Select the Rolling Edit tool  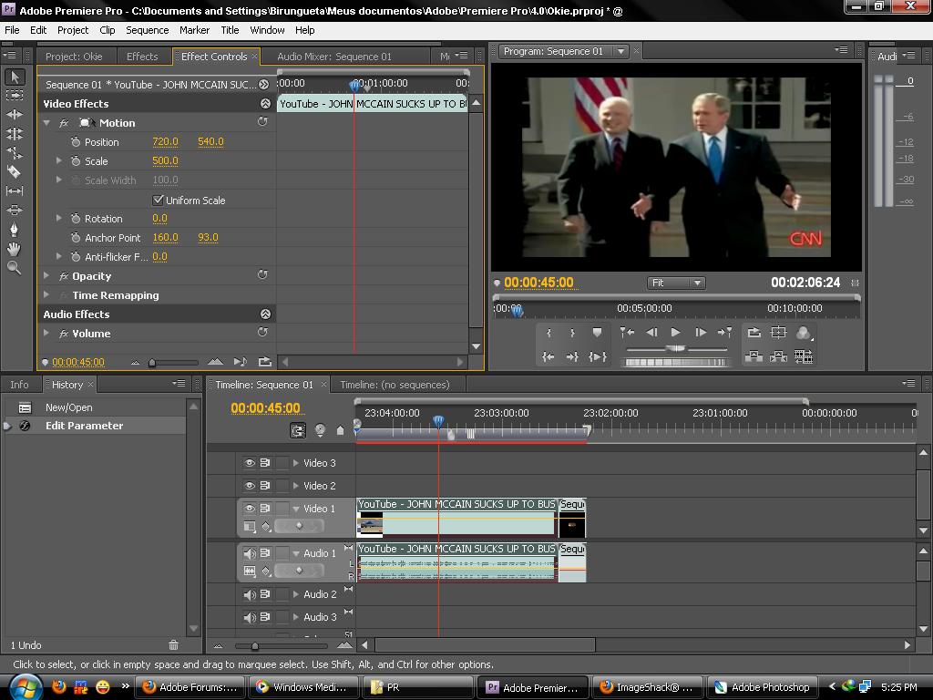(x=15, y=133)
